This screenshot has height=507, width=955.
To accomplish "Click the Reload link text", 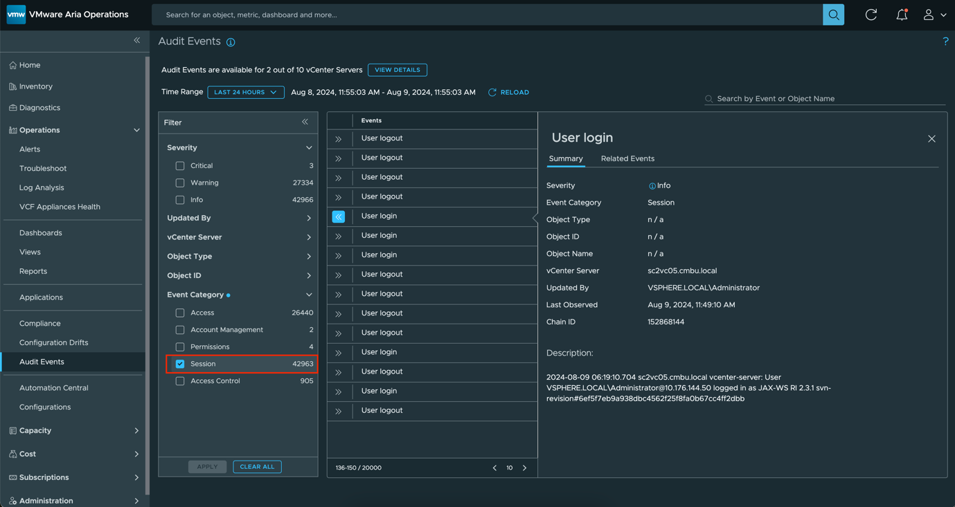I will coord(515,92).
